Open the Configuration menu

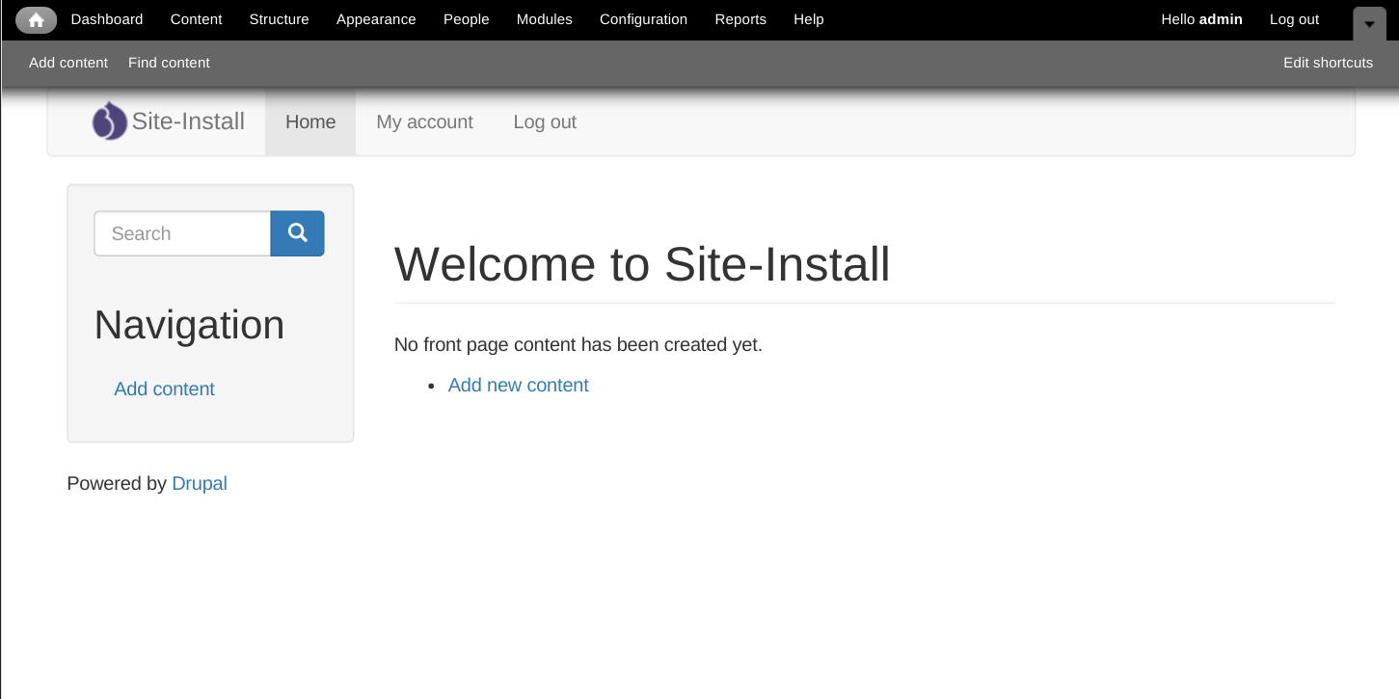tap(643, 19)
